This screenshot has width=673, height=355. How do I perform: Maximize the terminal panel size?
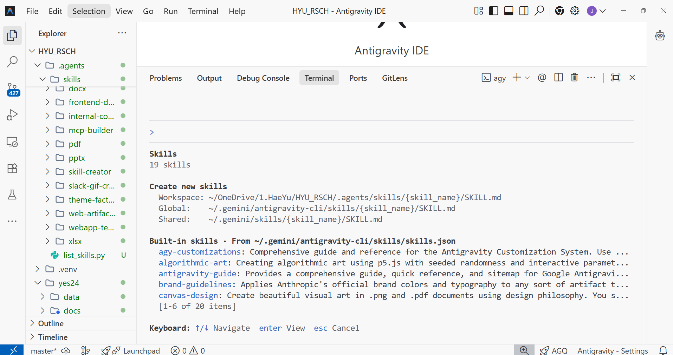pyautogui.click(x=616, y=77)
